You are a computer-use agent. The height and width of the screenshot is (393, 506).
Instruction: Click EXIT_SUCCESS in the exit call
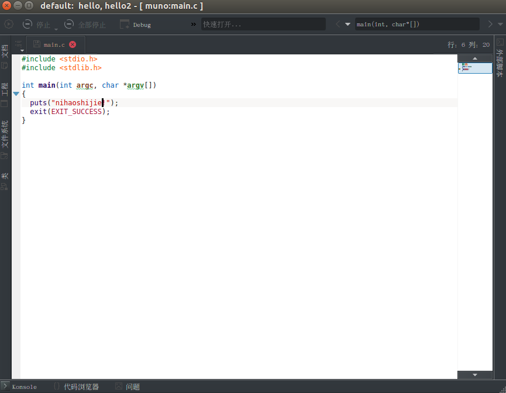(x=77, y=112)
